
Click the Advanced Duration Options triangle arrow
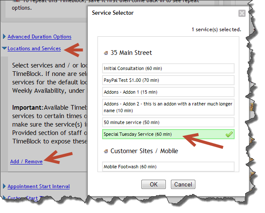pyautogui.click(x=5, y=37)
